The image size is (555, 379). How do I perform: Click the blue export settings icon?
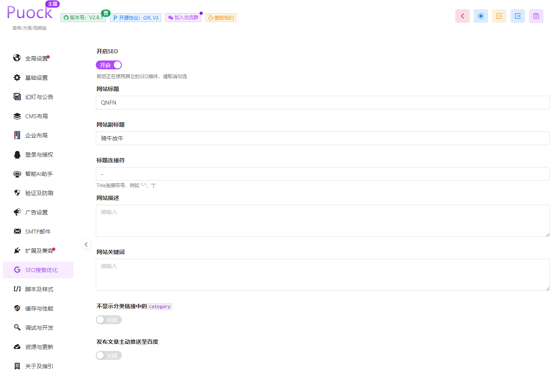[x=517, y=16]
